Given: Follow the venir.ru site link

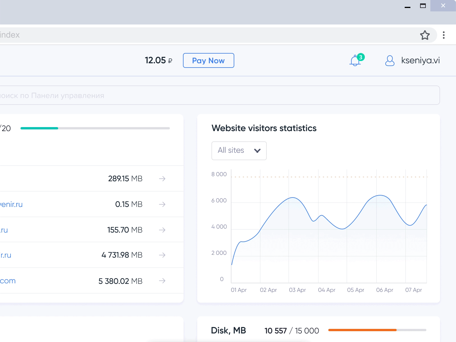Looking at the screenshot, I should pyautogui.click(x=11, y=204).
